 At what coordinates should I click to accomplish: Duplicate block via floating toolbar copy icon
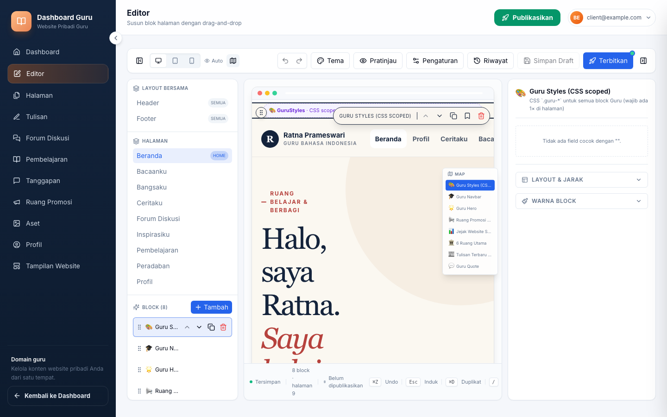453,116
